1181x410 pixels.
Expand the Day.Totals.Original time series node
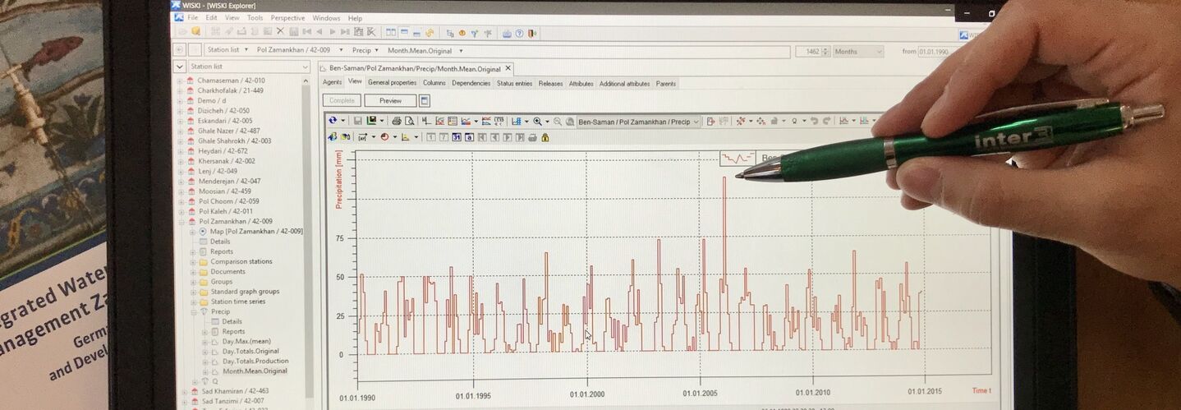coord(205,352)
